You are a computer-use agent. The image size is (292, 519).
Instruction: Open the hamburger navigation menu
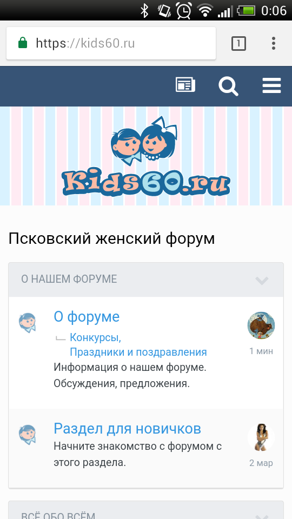tap(272, 86)
